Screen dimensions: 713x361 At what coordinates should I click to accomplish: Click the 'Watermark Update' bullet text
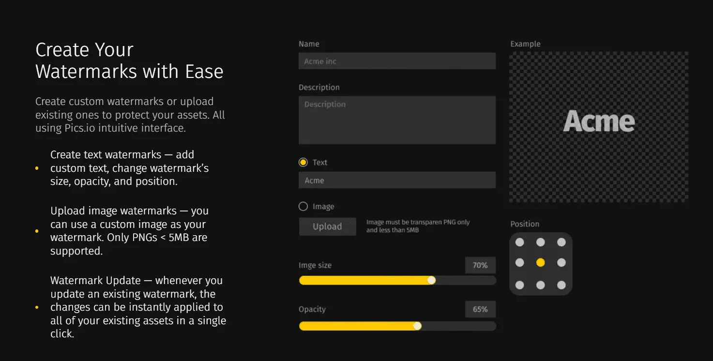tap(138, 307)
